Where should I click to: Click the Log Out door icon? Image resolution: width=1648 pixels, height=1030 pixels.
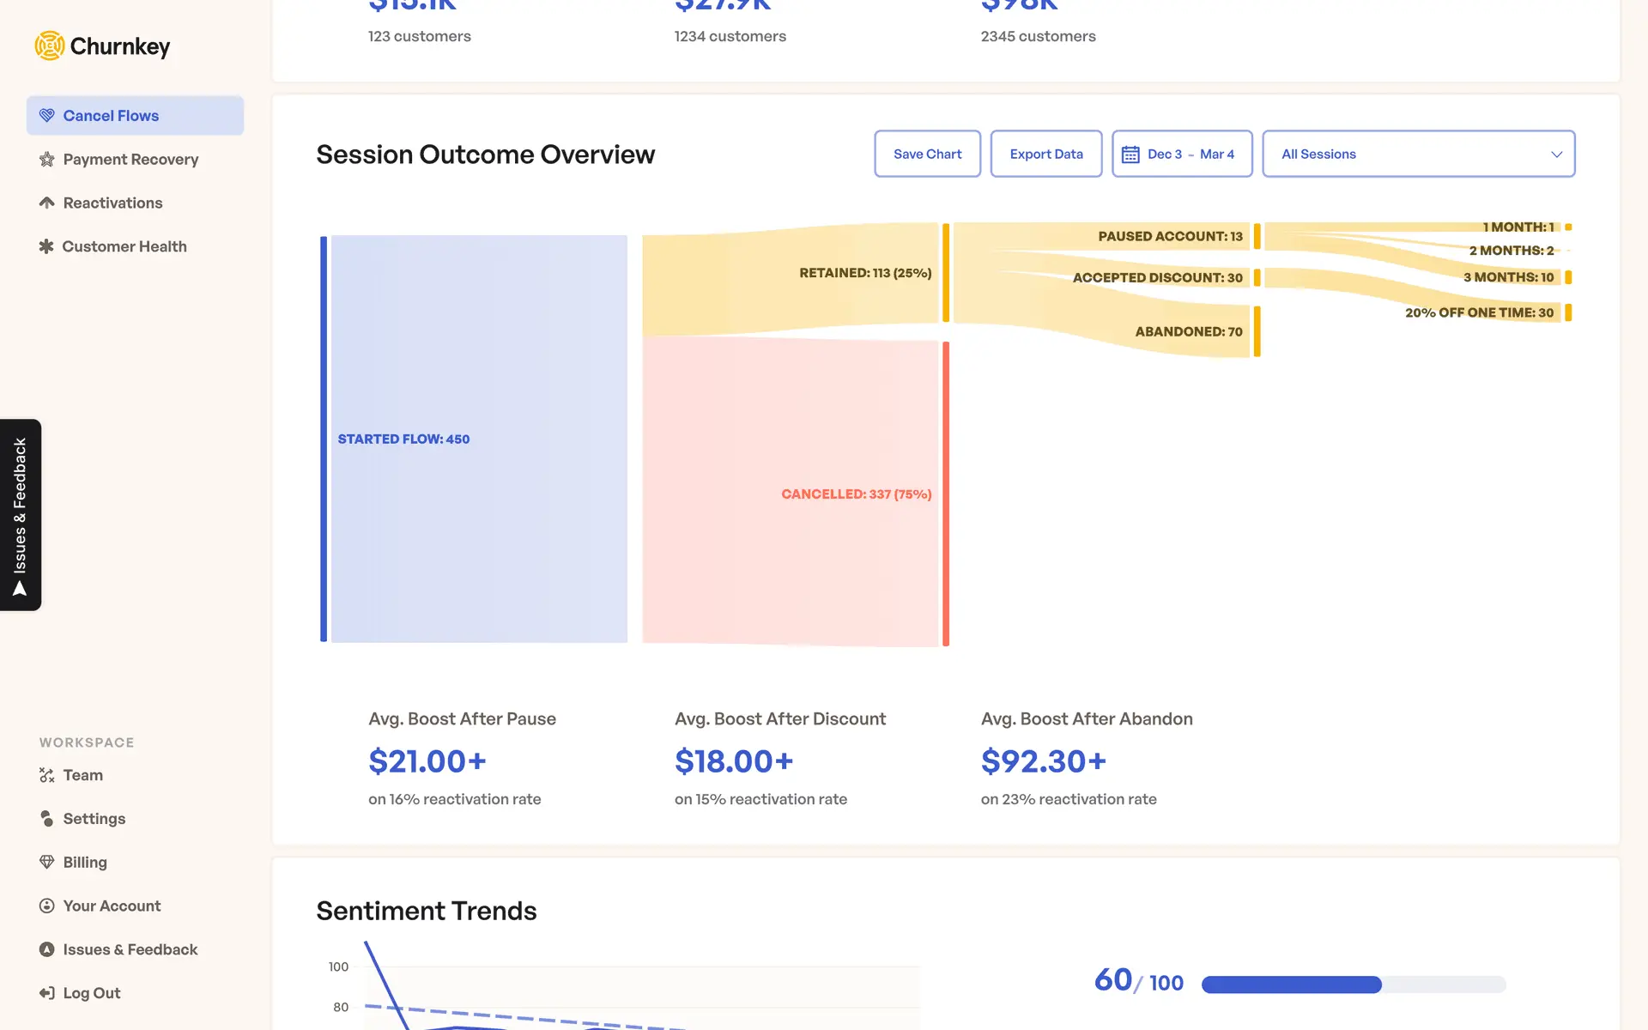47,993
